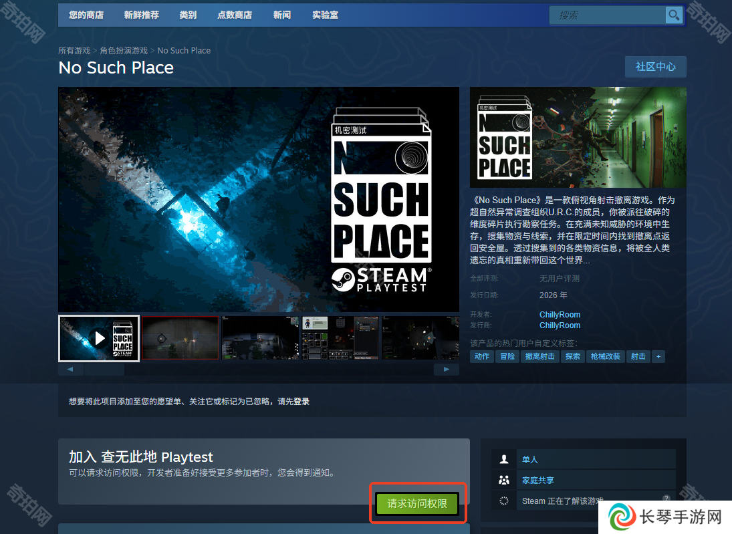Play the trailer video thumbnail
The height and width of the screenshot is (534, 732).
pyautogui.click(x=99, y=338)
